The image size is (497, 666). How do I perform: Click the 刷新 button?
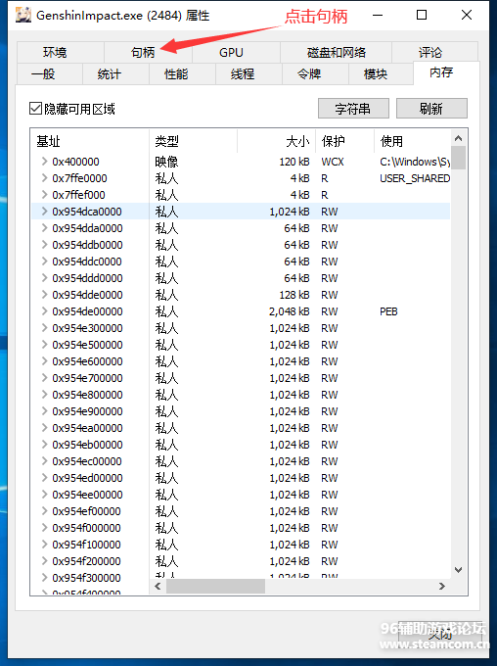(x=431, y=109)
